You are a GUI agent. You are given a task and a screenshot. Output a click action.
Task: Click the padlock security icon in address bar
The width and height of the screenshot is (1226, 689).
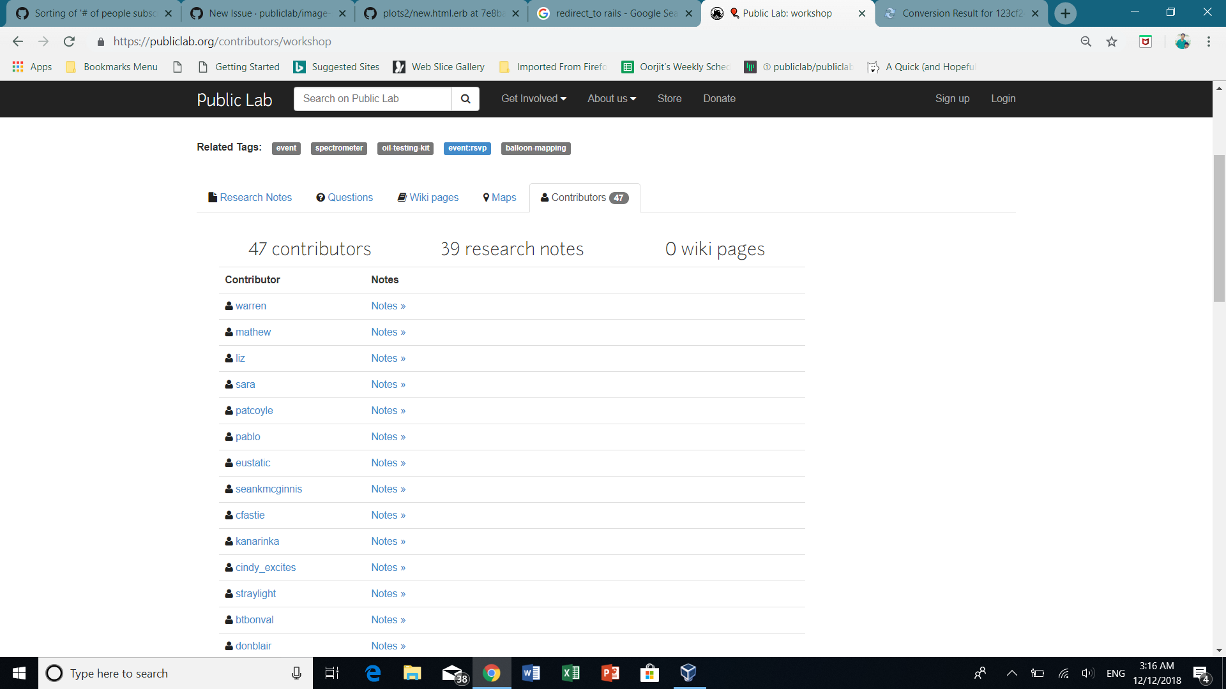pyautogui.click(x=100, y=41)
